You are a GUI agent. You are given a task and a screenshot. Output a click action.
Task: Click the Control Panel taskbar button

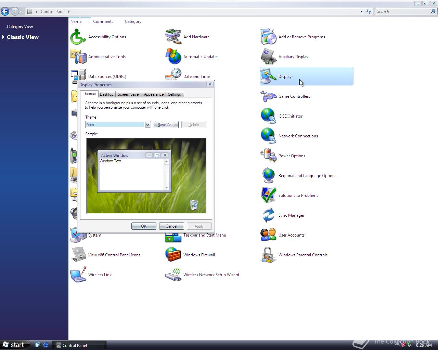79,345
